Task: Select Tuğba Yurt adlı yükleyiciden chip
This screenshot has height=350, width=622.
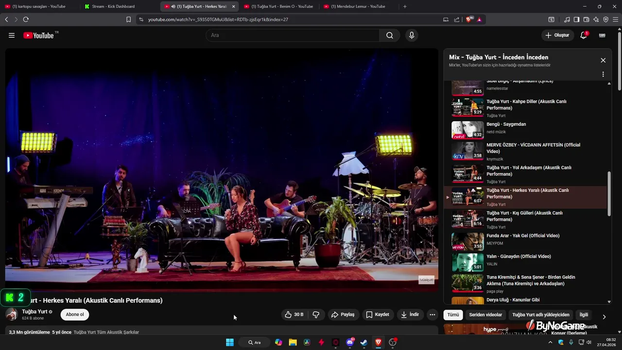Action: [x=540, y=315]
